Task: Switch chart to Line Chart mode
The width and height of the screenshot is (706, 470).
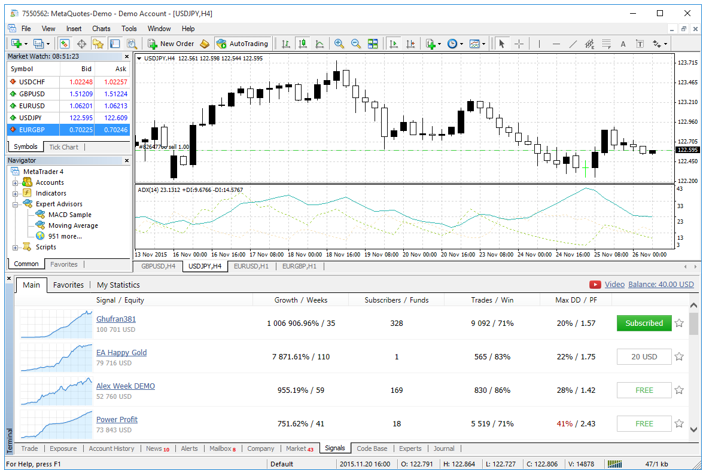Action: (x=319, y=44)
